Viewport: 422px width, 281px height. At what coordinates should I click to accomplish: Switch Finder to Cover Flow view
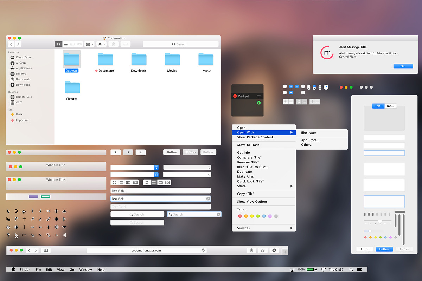coord(79,44)
